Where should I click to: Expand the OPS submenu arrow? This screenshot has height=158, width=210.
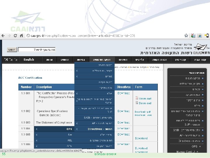click(x=36, y=129)
